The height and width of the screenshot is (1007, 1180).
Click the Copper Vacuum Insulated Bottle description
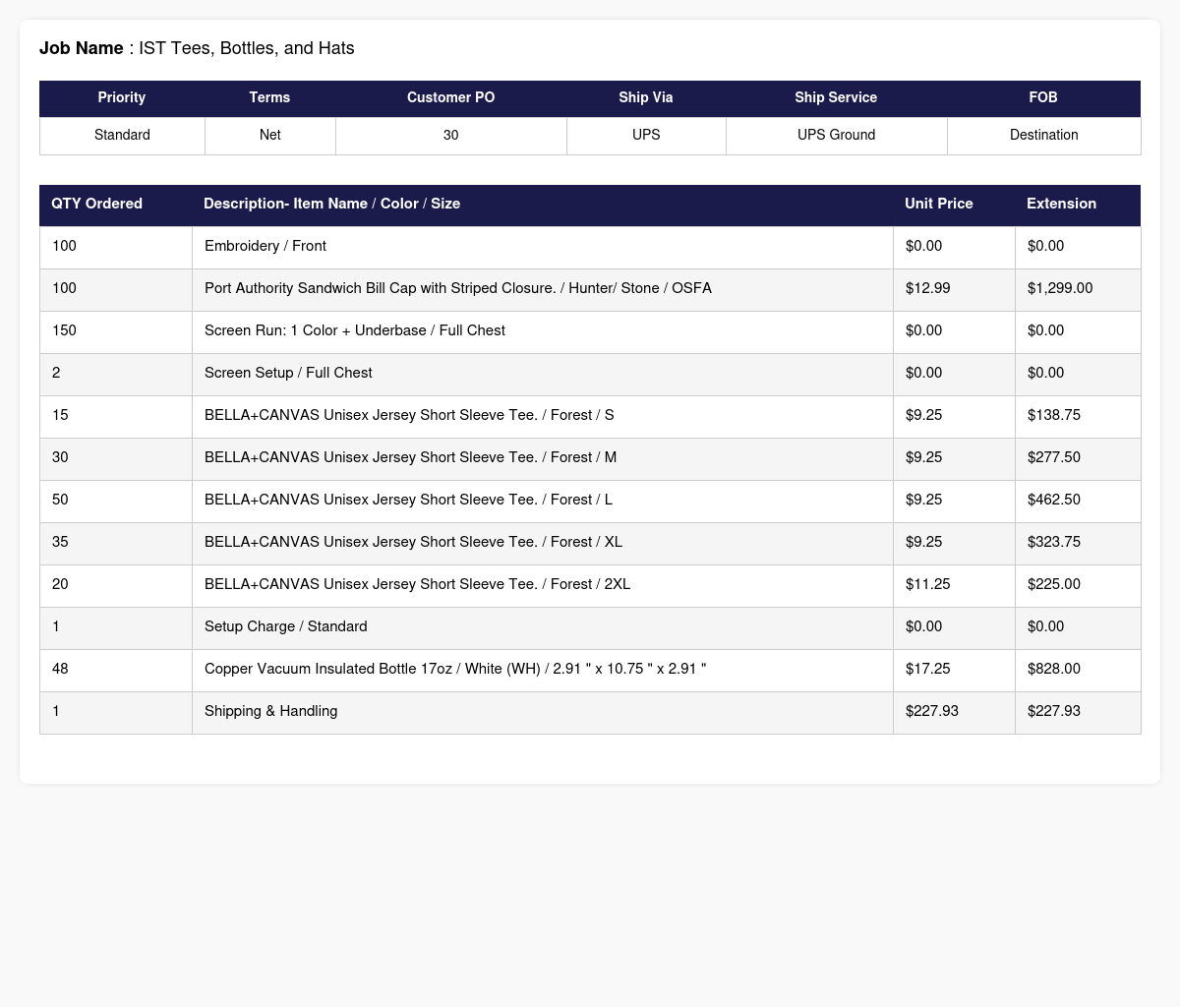455,669
